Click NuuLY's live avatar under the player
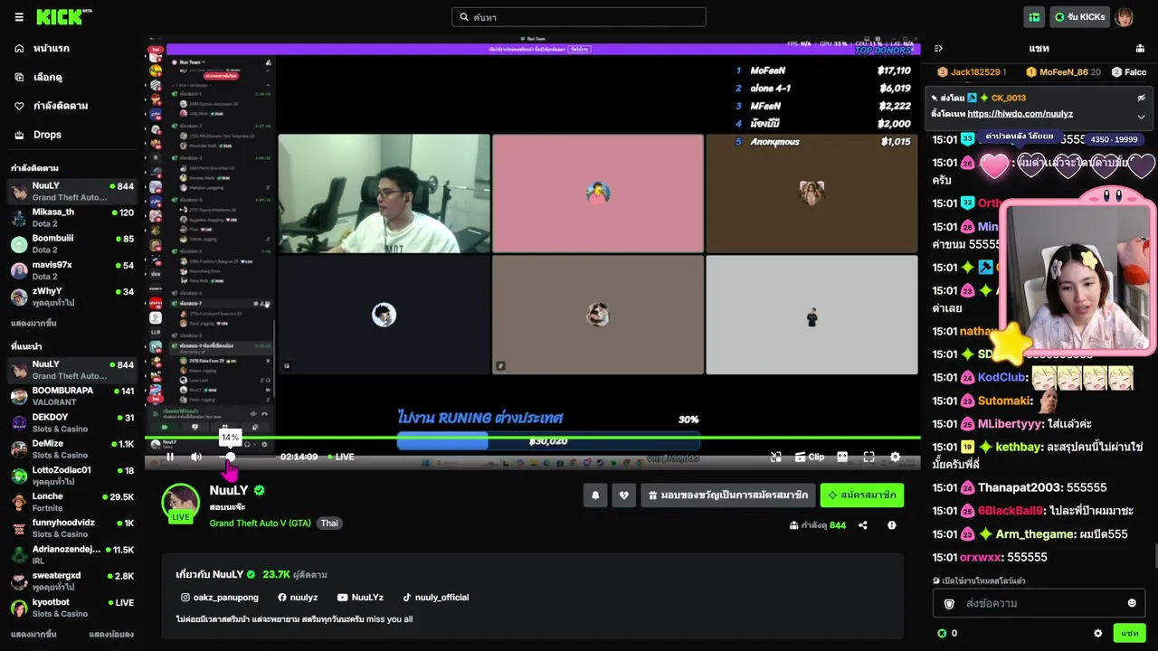This screenshot has width=1158, height=651. click(x=181, y=504)
